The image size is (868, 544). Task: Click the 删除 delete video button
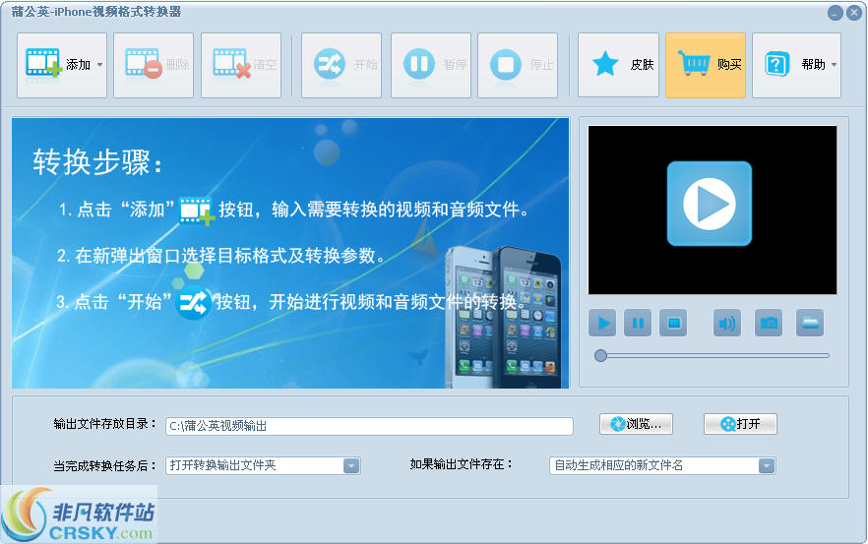click(x=154, y=65)
